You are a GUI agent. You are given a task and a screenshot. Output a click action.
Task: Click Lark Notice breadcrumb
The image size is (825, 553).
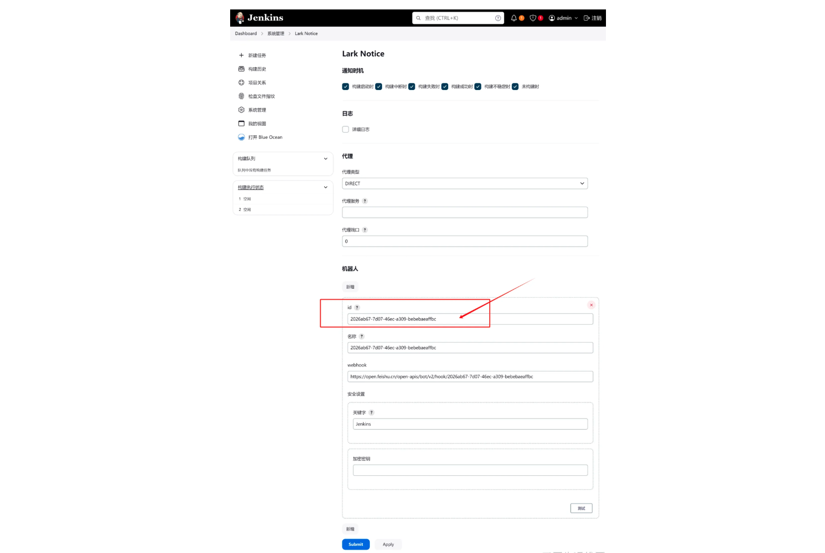pyautogui.click(x=306, y=33)
